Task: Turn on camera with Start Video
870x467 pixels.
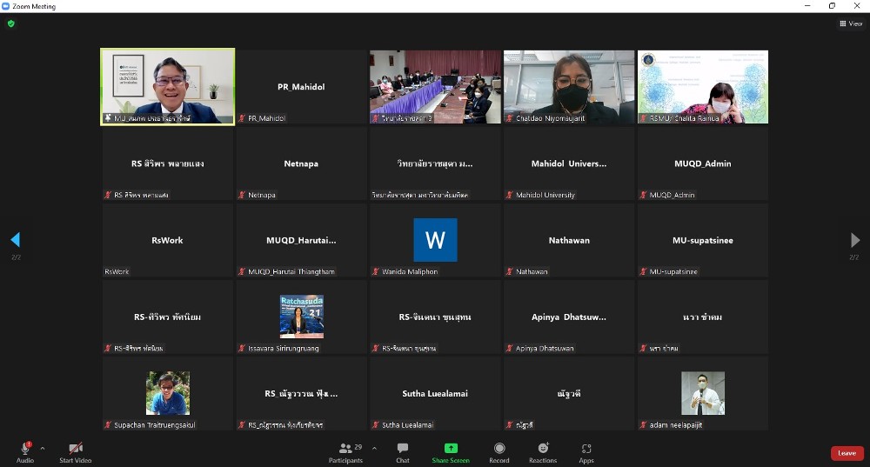Action: coord(76,451)
